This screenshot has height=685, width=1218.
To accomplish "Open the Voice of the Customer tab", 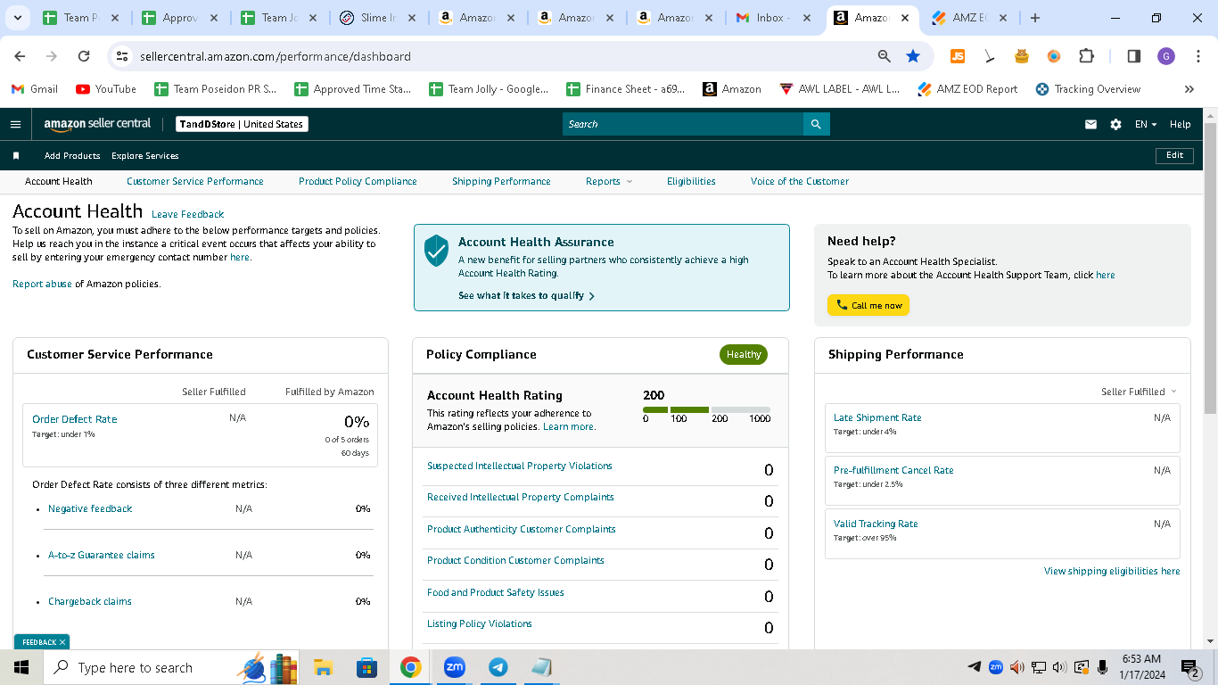I will tap(800, 181).
